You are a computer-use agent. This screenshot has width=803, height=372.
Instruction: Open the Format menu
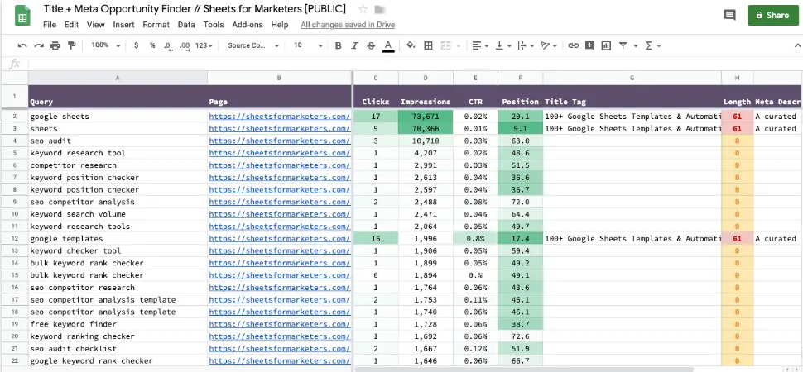click(x=156, y=25)
